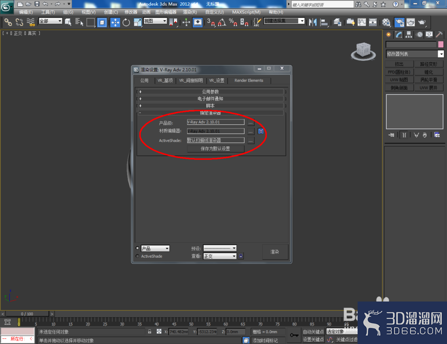Switch to the VR_设置 tab
This screenshot has height=344, width=447.
tap(217, 81)
